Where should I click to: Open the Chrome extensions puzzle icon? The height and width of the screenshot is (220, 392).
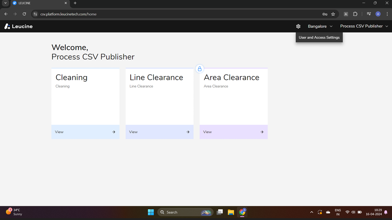point(355,14)
